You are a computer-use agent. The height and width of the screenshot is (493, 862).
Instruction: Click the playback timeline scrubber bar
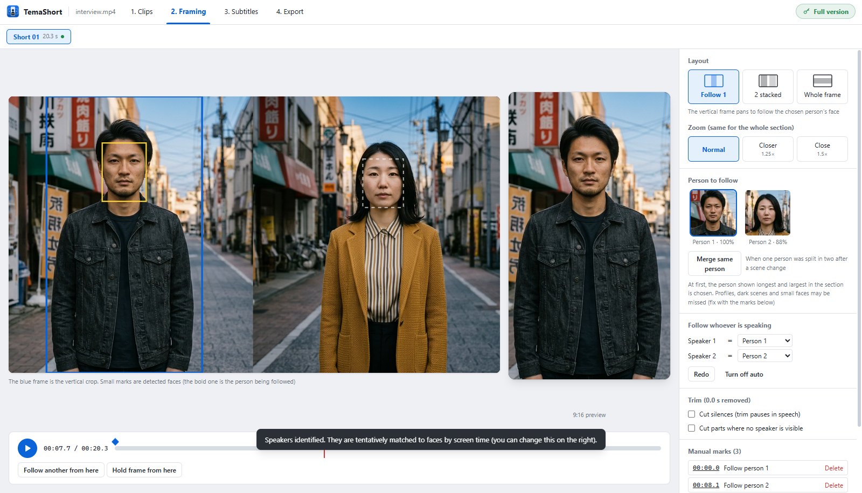388,448
